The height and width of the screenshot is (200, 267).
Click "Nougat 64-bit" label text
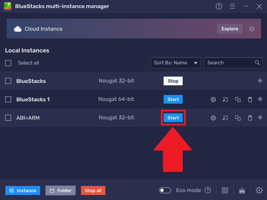click(116, 99)
